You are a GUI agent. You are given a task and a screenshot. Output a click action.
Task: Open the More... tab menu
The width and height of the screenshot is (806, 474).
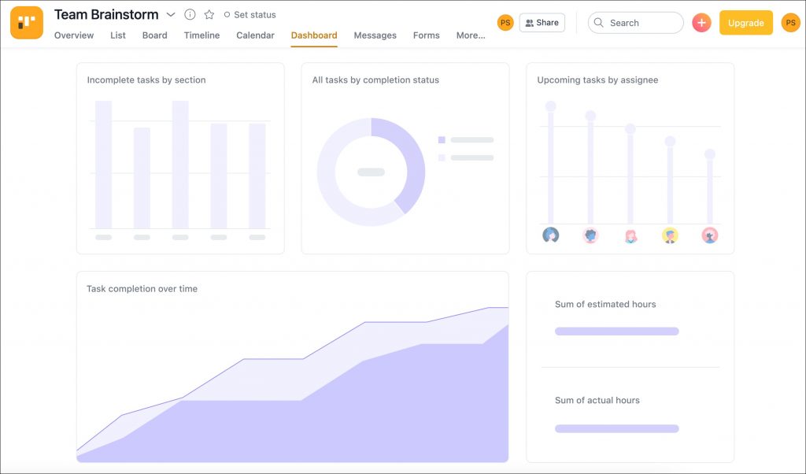tap(471, 35)
